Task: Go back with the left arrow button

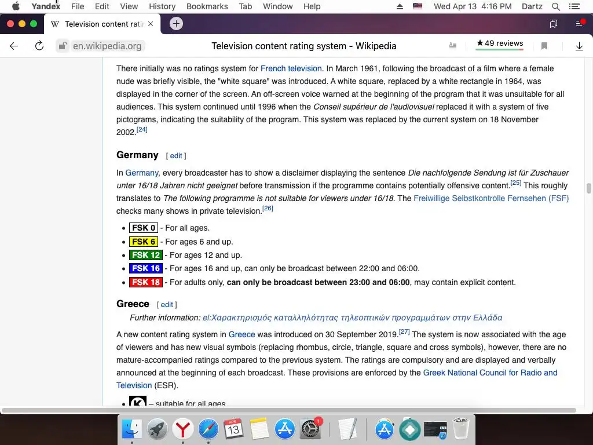Action: tap(14, 46)
